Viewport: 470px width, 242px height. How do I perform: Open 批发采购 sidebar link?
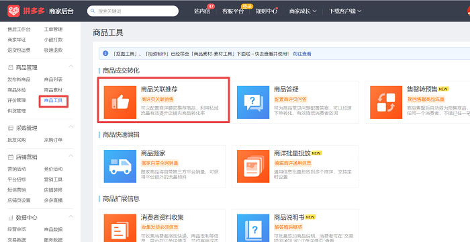click(17, 140)
